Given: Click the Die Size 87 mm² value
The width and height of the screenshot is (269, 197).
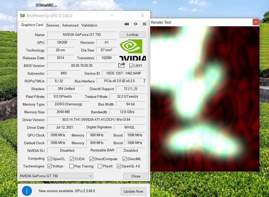Looking at the screenshot, I should 106,50.
